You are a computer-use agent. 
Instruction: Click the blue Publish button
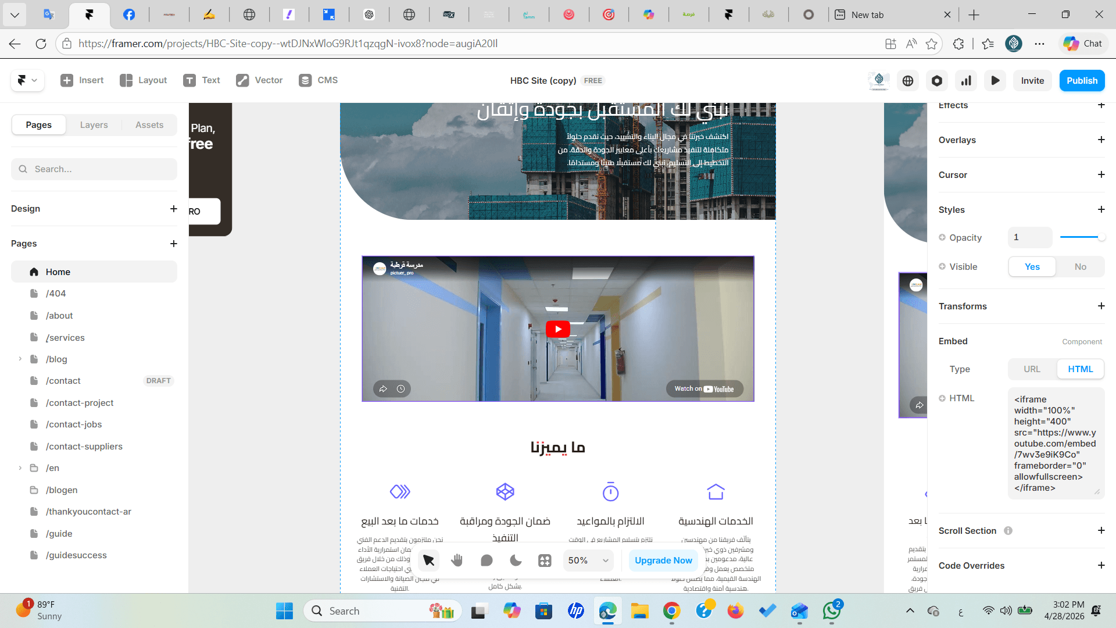click(x=1082, y=81)
